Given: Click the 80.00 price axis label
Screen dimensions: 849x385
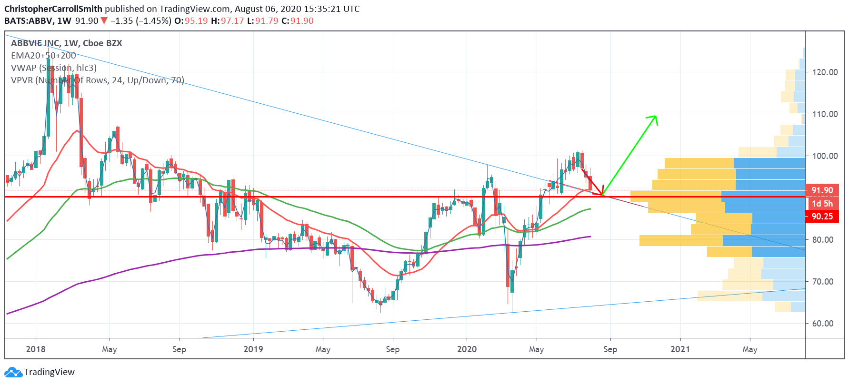Looking at the screenshot, I should [x=823, y=240].
